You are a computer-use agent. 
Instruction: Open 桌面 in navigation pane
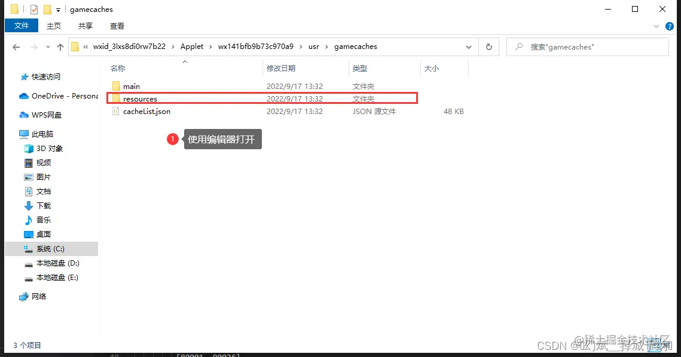(44, 234)
